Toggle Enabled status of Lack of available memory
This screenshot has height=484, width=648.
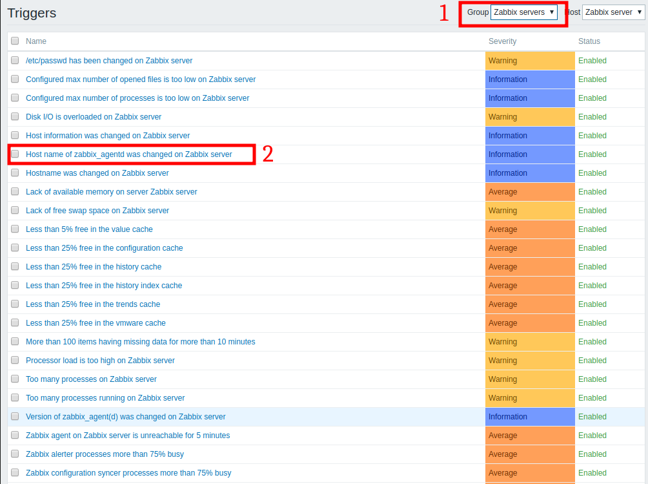pyautogui.click(x=592, y=191)
